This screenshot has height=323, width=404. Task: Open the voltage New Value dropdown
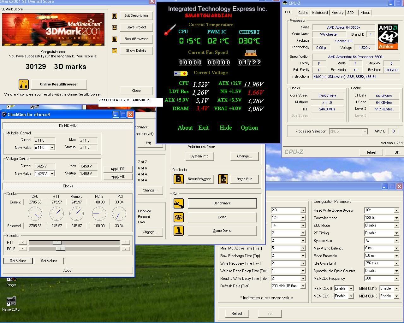point(52,173)
